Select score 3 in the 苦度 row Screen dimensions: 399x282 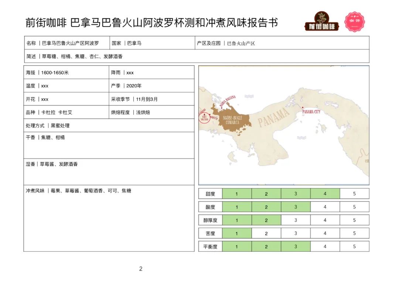[x=296, y=233]
